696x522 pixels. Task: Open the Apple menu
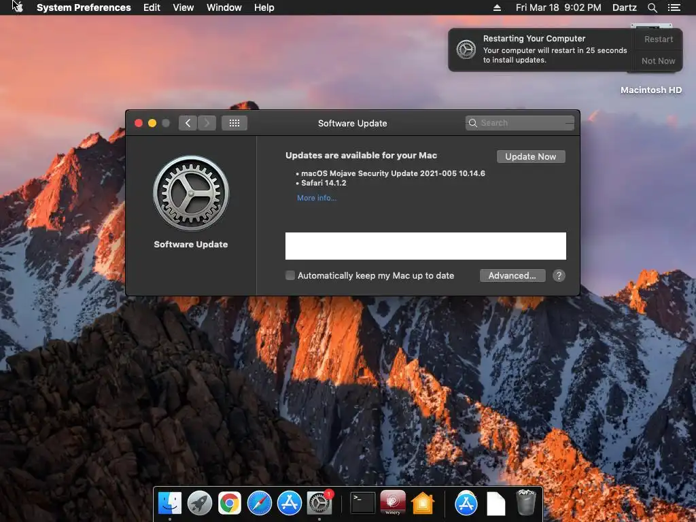pyautogui.click(x=18, y=7)
